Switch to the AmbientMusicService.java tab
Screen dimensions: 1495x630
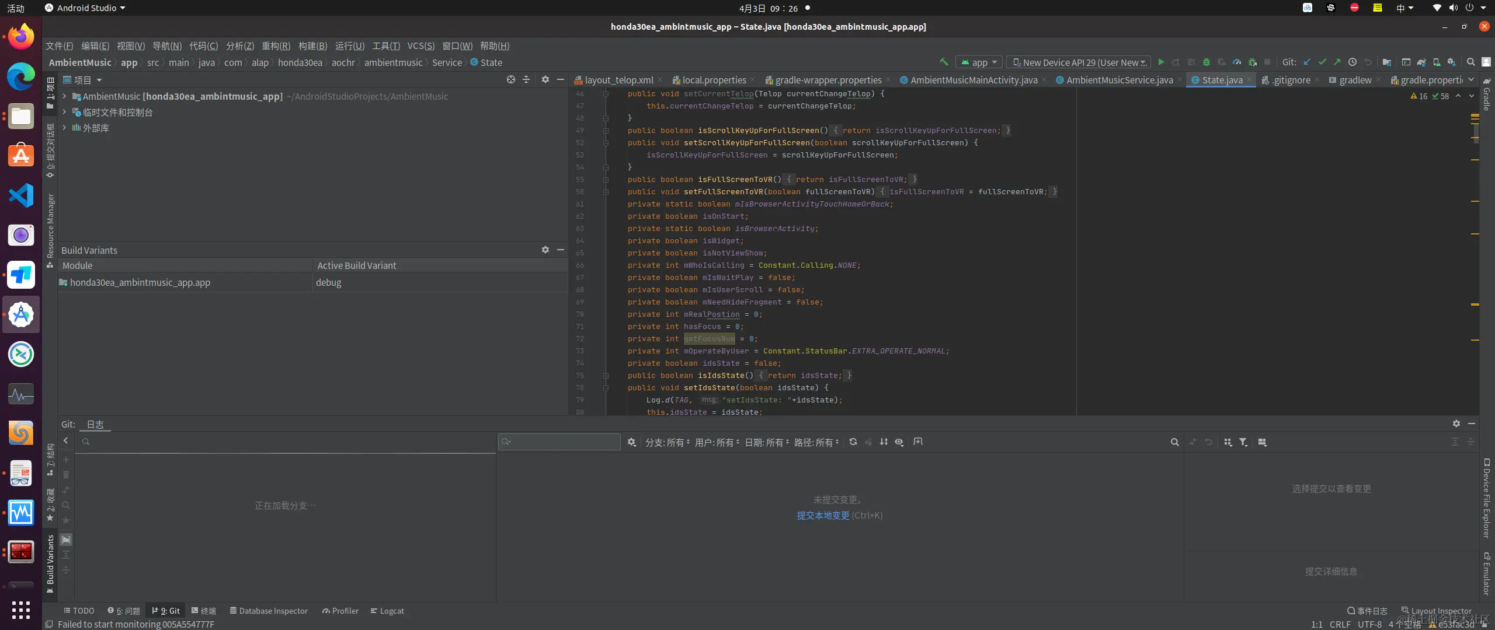click(1119, 80)
